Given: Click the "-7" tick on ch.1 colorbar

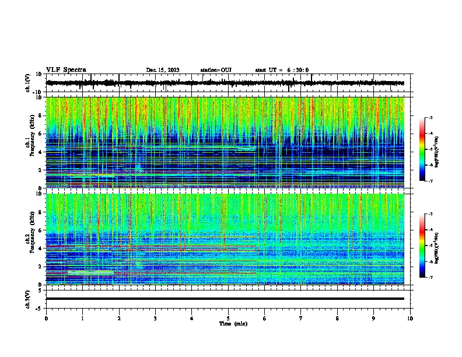Looking at the screenshot, I should tap(430, 181).
